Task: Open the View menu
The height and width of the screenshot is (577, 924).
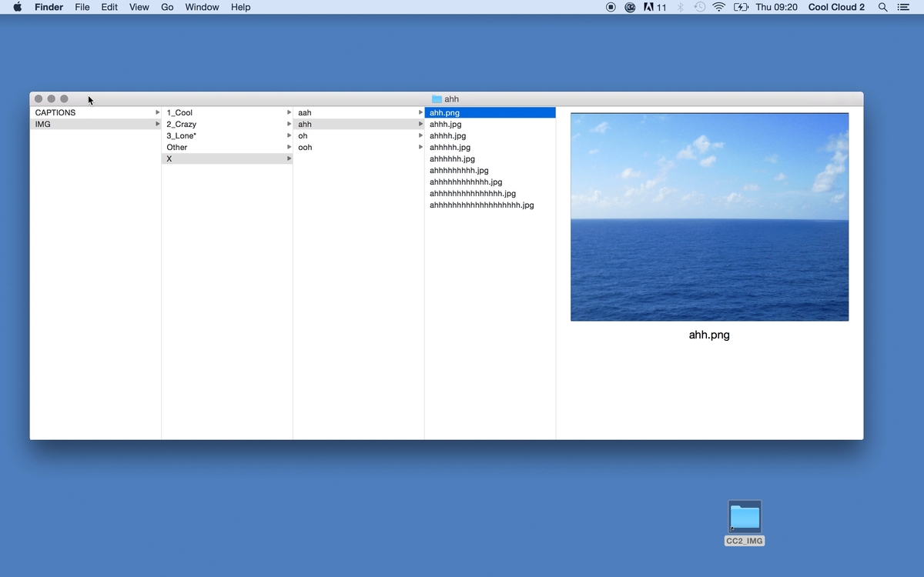Action: click(x=139, y=7)
